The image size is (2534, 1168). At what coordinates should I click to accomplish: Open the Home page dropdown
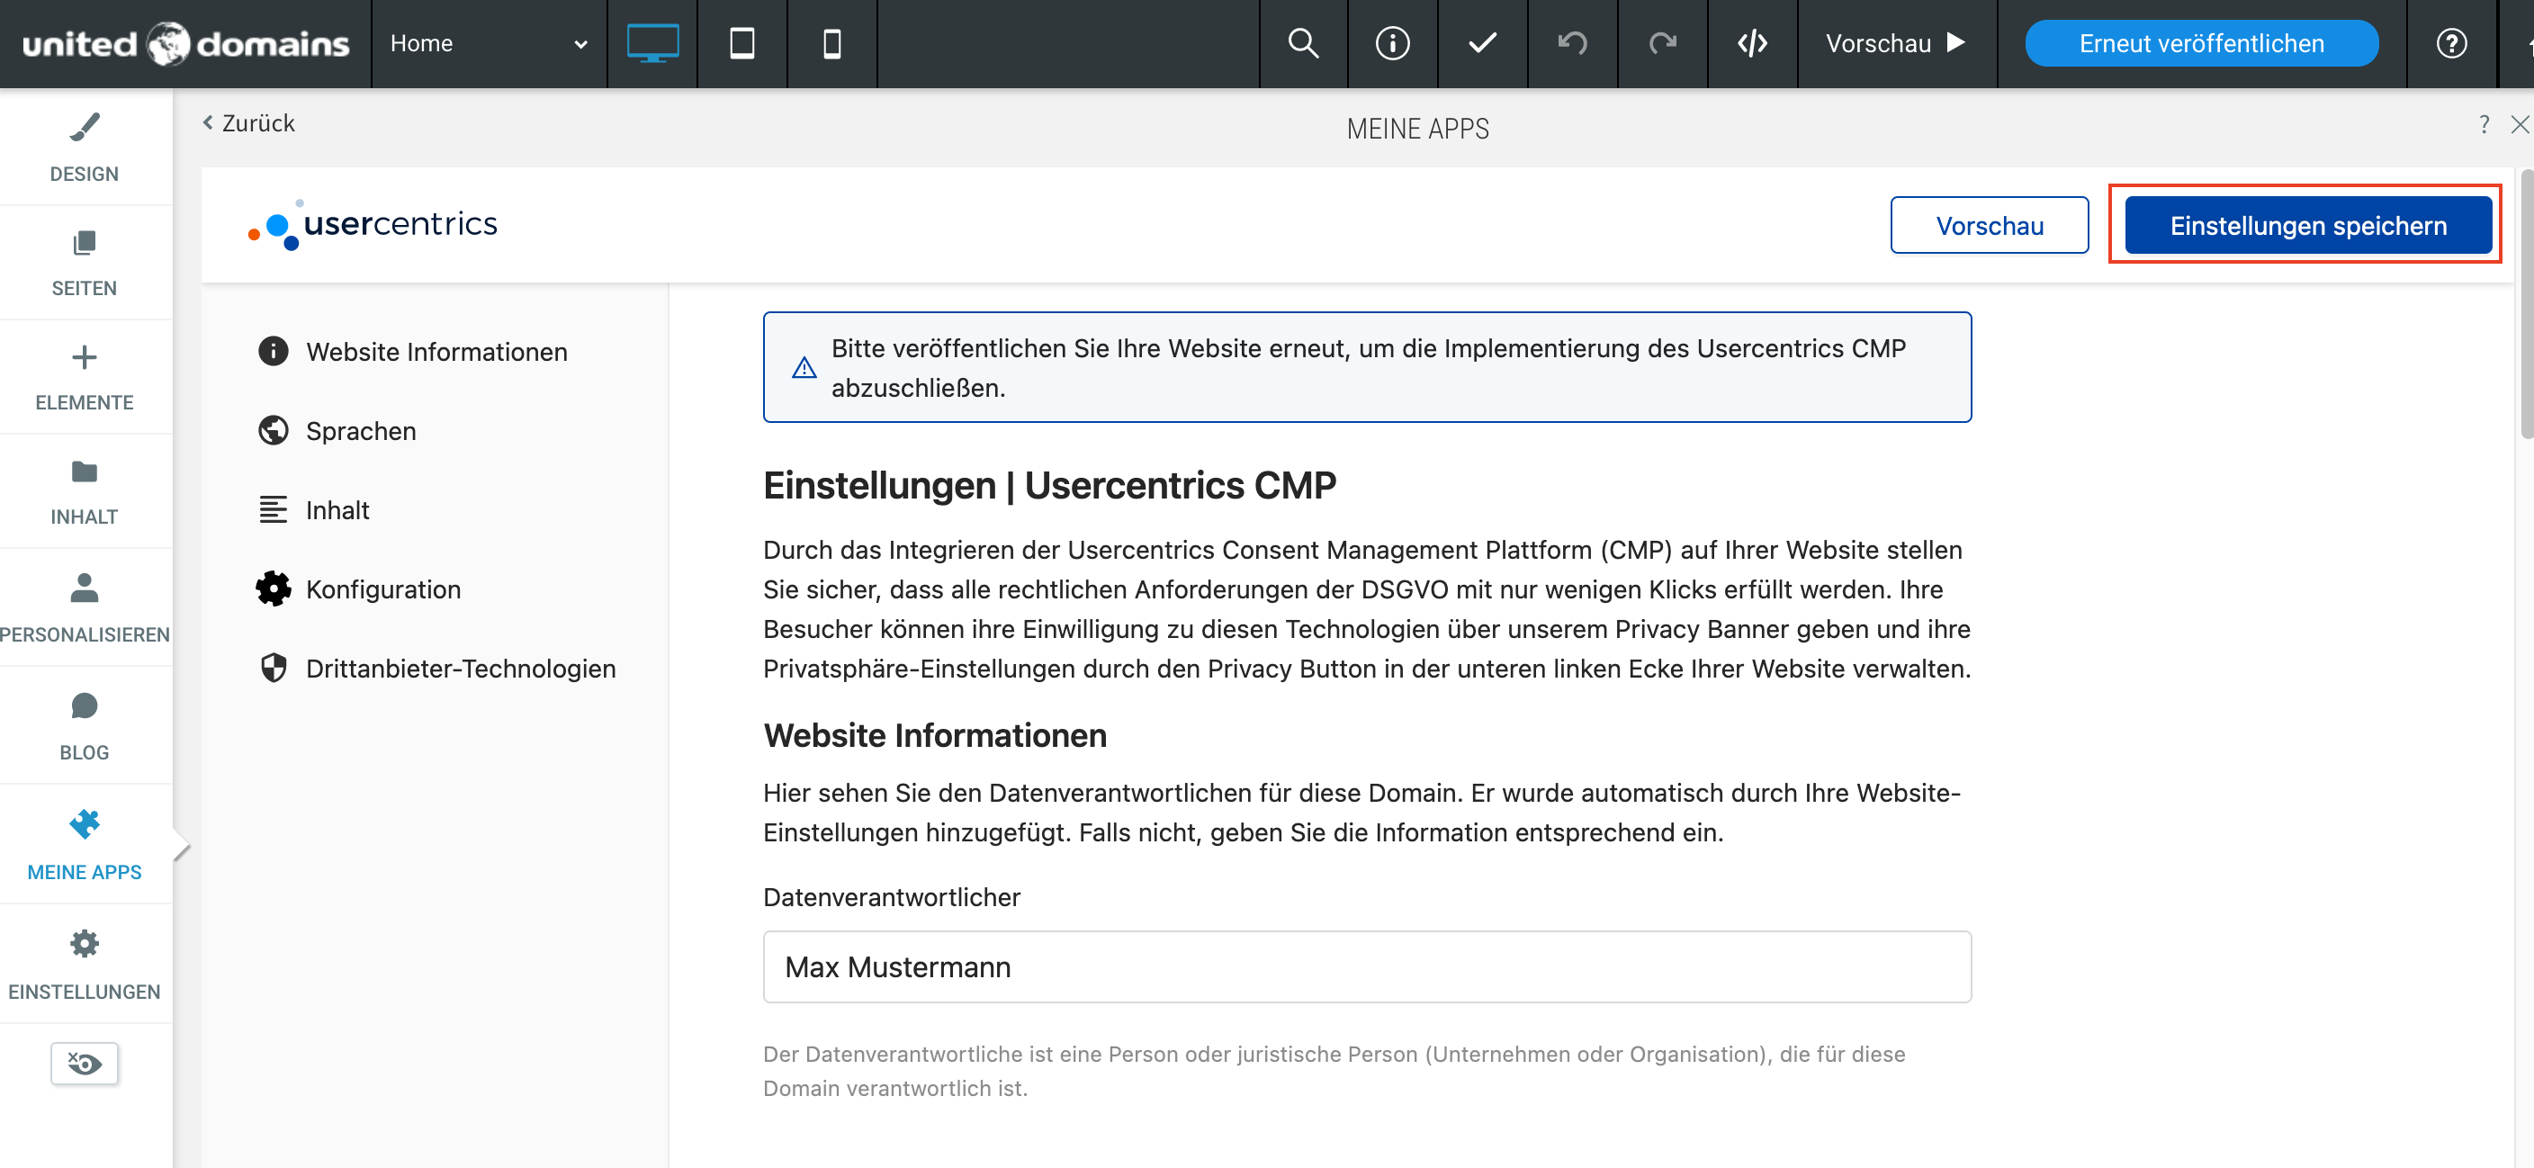click(x=489, y=43)
